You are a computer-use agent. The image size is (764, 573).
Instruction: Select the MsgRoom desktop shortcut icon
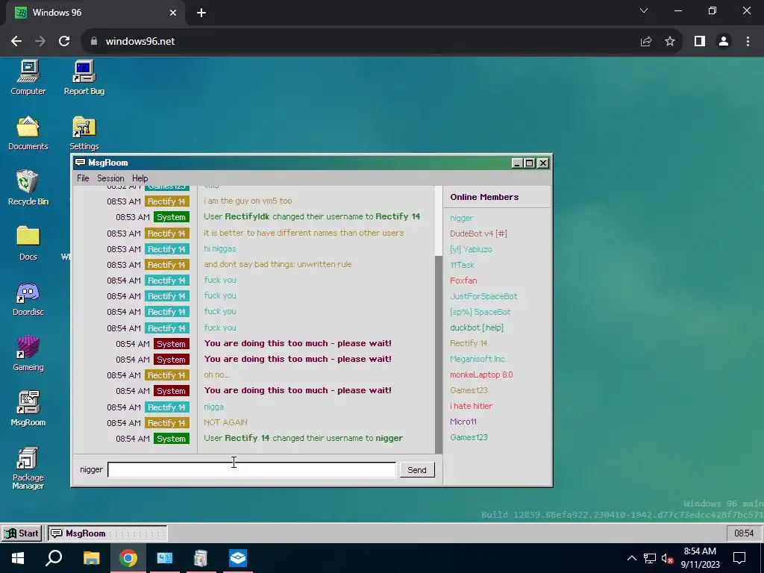[28, 409]
